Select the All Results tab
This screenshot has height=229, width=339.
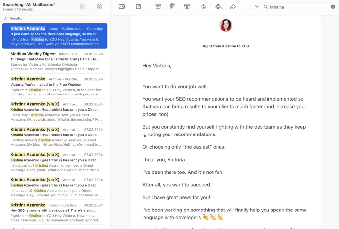click(x=13, y=18)
